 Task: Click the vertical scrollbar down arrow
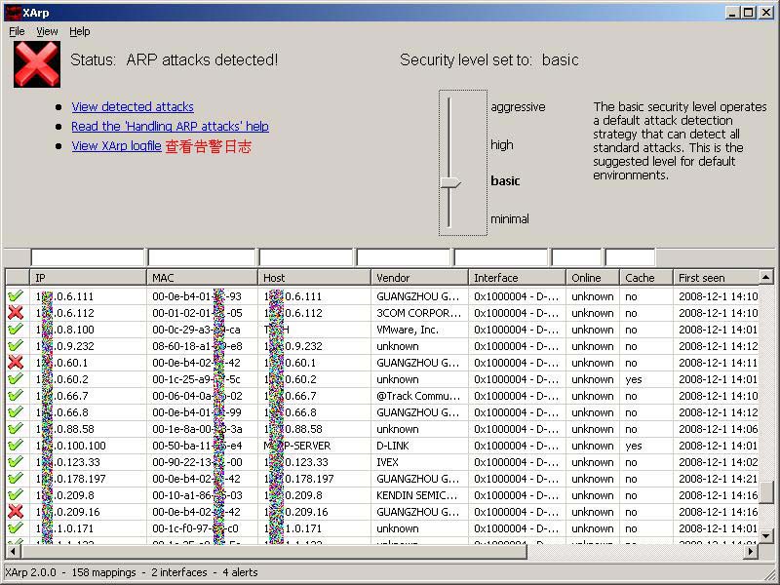(766, 535)
